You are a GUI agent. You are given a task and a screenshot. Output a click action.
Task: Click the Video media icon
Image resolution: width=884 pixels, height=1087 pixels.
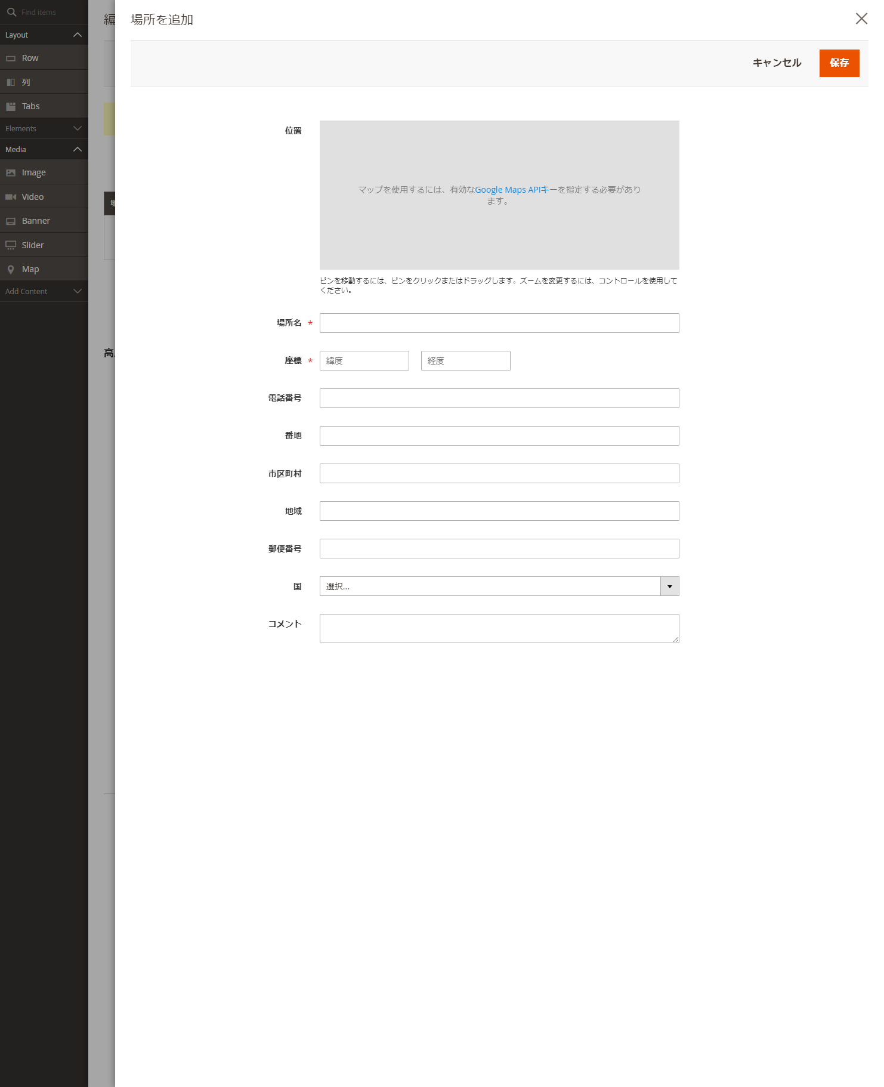[11, 197]
